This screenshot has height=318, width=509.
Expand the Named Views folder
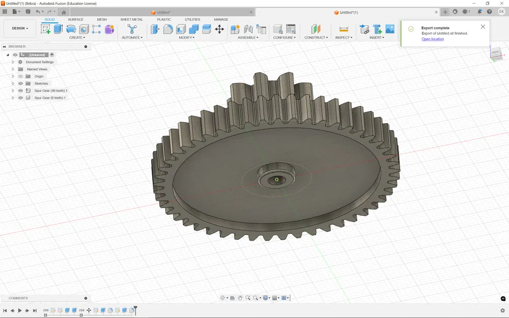point(13,69)
